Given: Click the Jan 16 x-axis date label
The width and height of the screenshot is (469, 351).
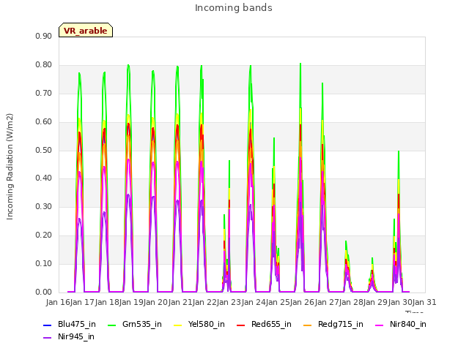Looking at the screenshot, I should [58, 302].
